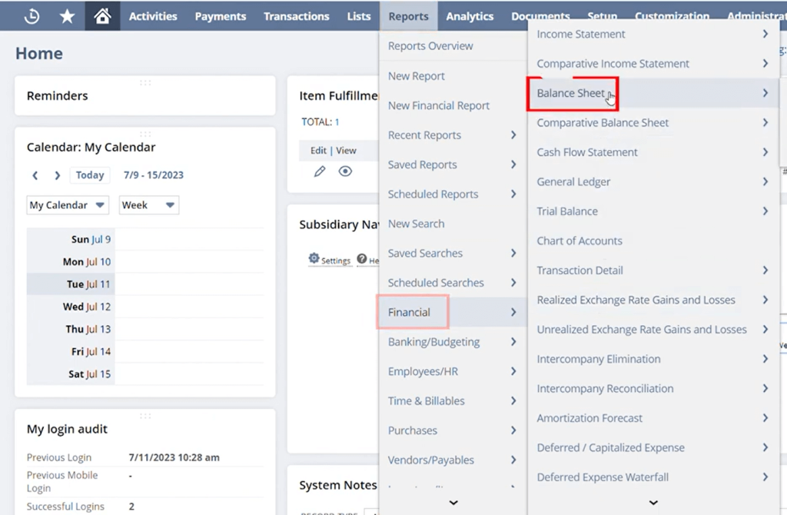This screenshot has width=787, height=515.
Task: Go to Home via house icon
Action: [102, 16]
